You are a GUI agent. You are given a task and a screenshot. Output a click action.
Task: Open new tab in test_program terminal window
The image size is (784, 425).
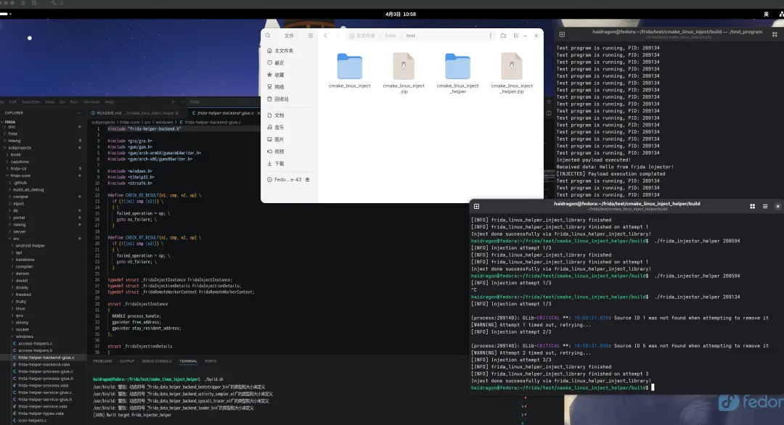(562, 35)
